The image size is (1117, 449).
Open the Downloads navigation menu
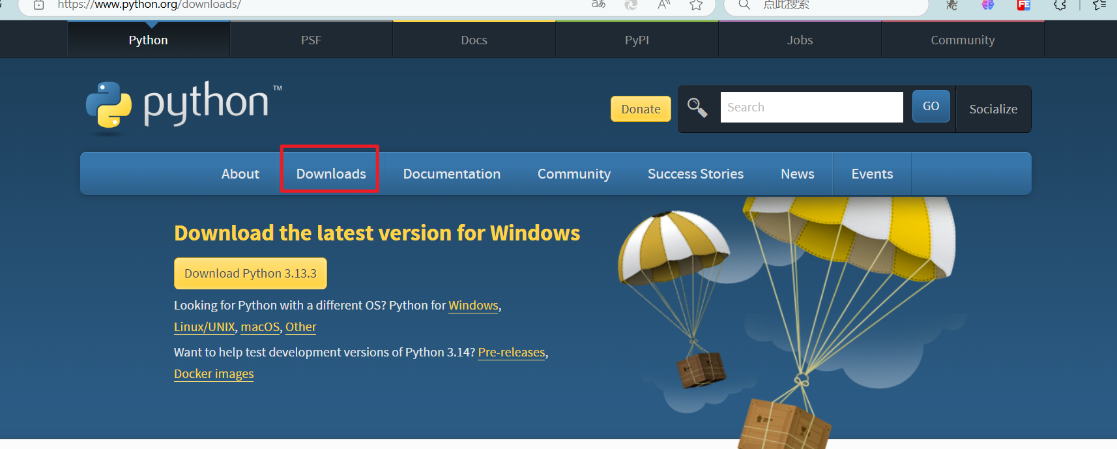(331, 174)
